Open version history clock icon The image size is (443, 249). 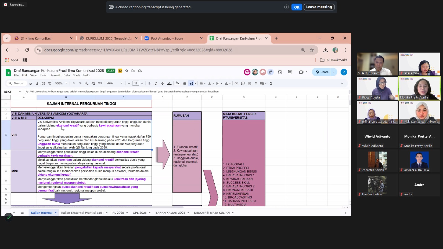[280, 72]
